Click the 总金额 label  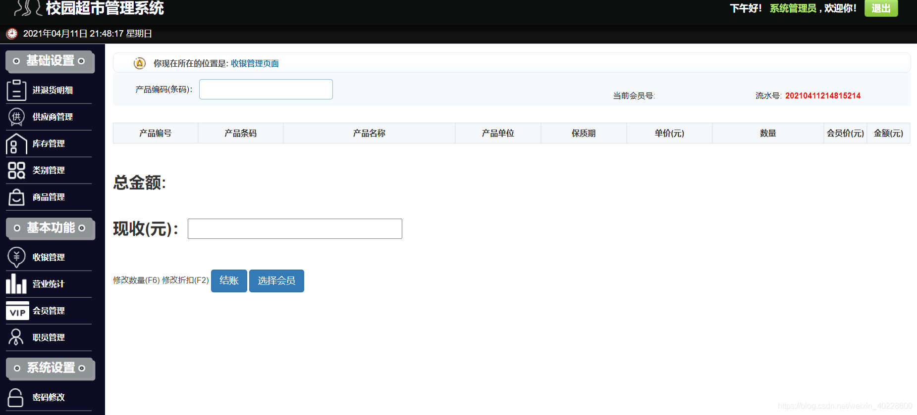(140, 183)
